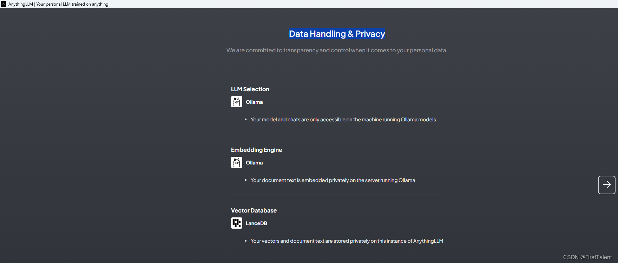Click the 'Vector Database' section heading
The width and height of the screenshot is (618, 263).
click(x=254, y=210)
